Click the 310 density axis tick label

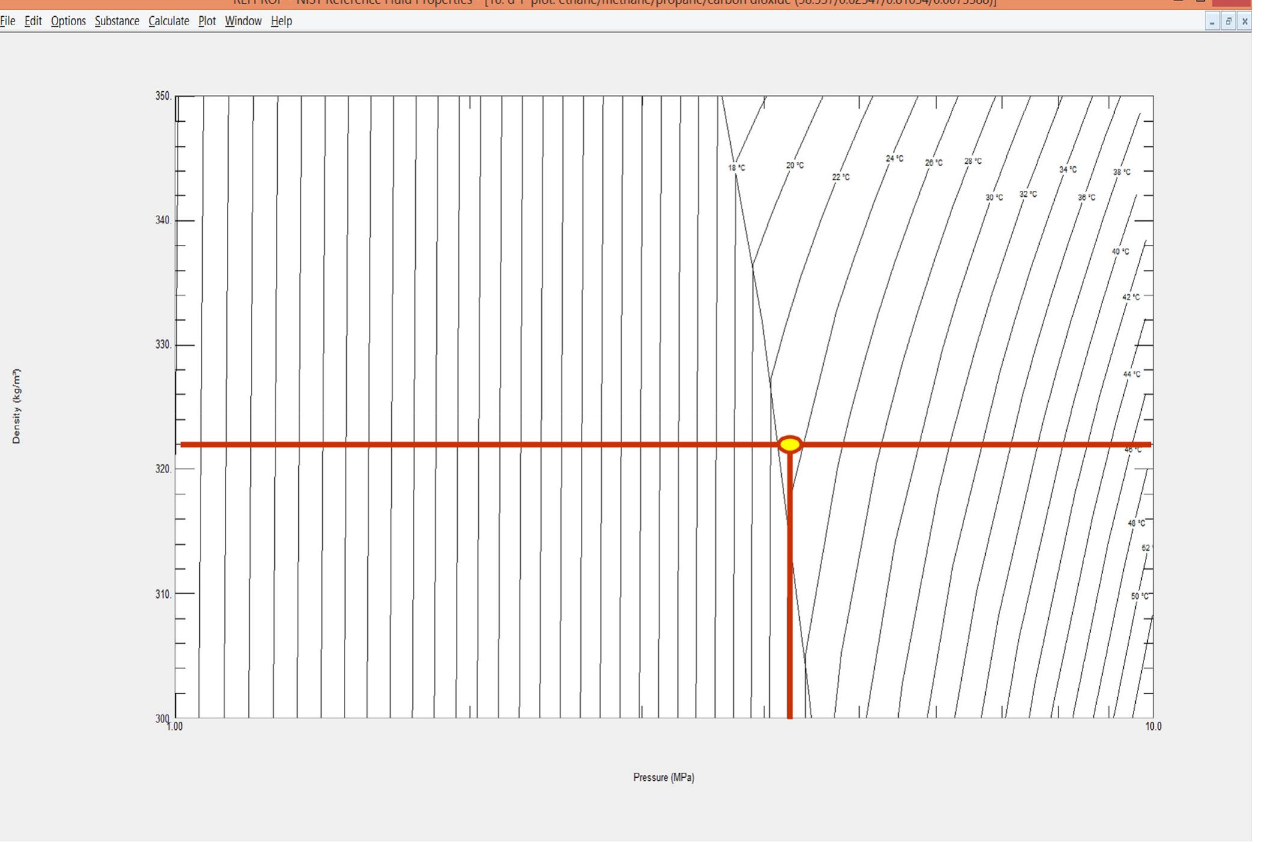tap(163, 594)
